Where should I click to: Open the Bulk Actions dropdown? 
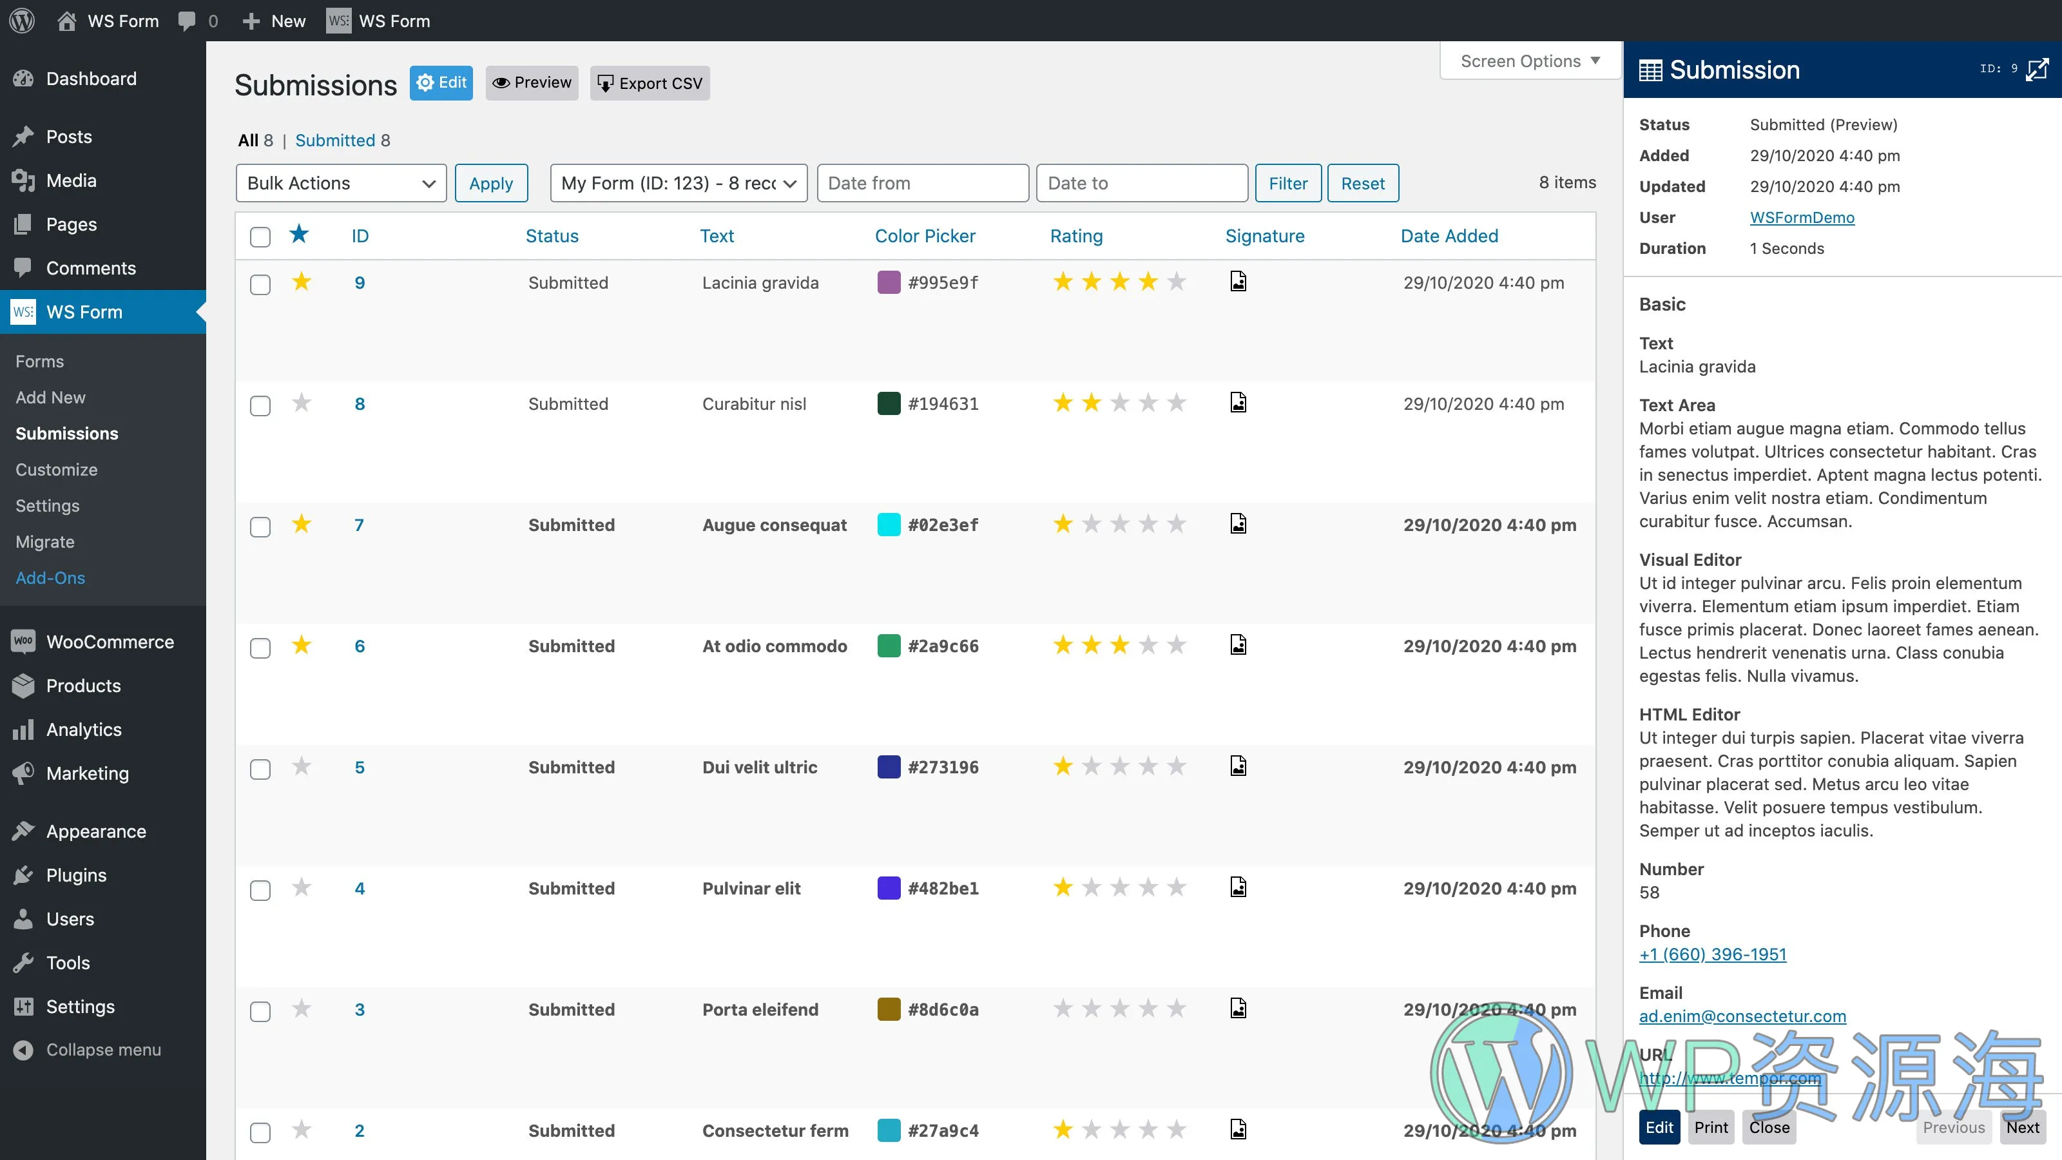tap(341, 183)
